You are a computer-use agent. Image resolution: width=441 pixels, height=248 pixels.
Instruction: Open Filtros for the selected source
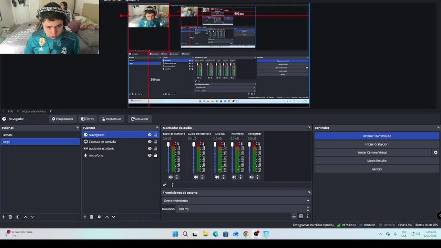pyautogui.click(x=88, y=119)
